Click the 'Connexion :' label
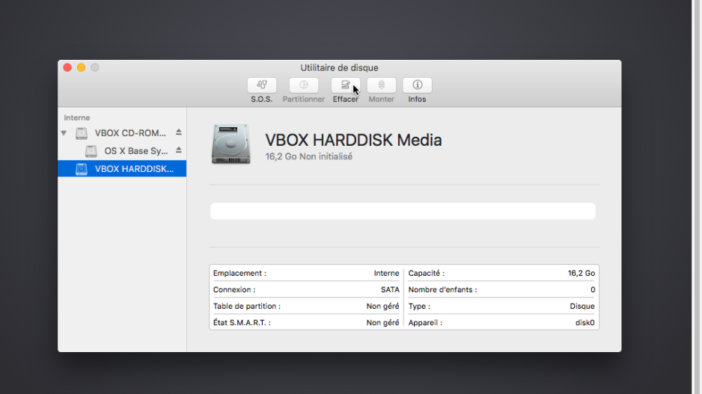The width and height of the screenshot is (702, 394). 234,289
